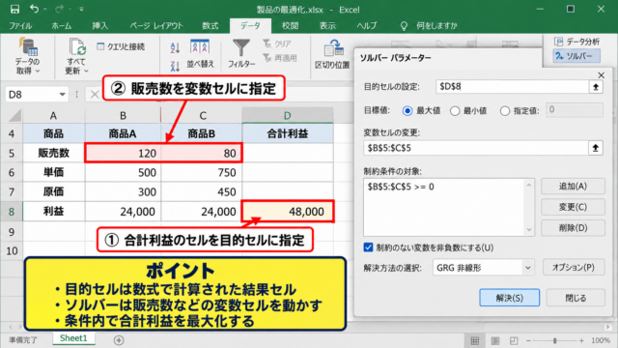Screen dimensions: 618x348
Task: Switch to 挿入 tab
Action: point(100,26)
